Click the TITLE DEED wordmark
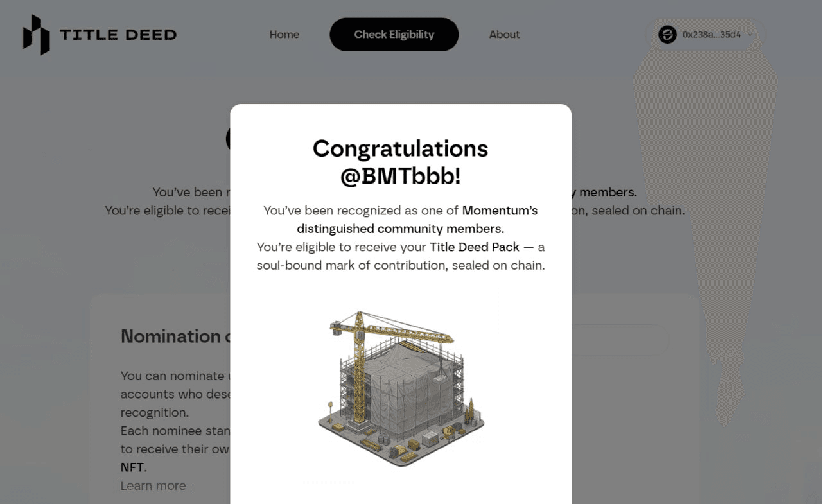The image size is (822, 504). [x=118, y=35]
